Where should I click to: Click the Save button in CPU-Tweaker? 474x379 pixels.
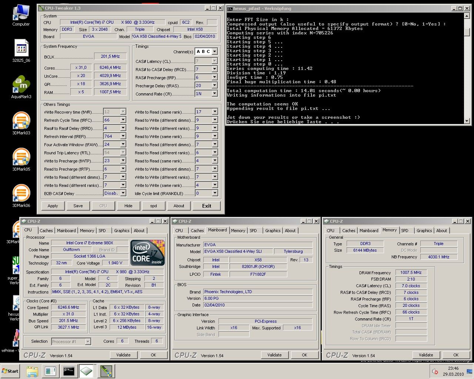[x=78, y=206]
